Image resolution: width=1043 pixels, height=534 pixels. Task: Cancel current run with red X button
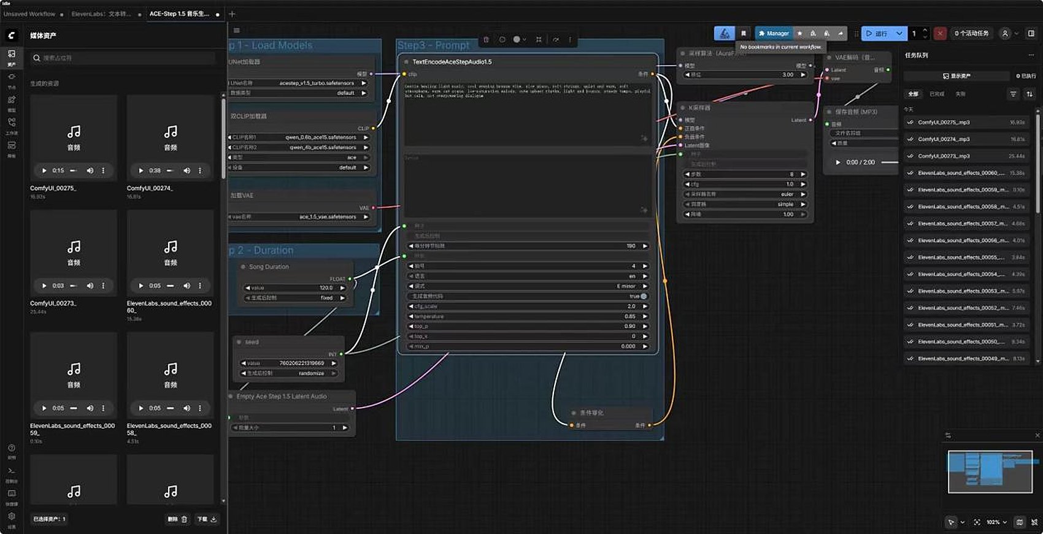pos(940,33)
